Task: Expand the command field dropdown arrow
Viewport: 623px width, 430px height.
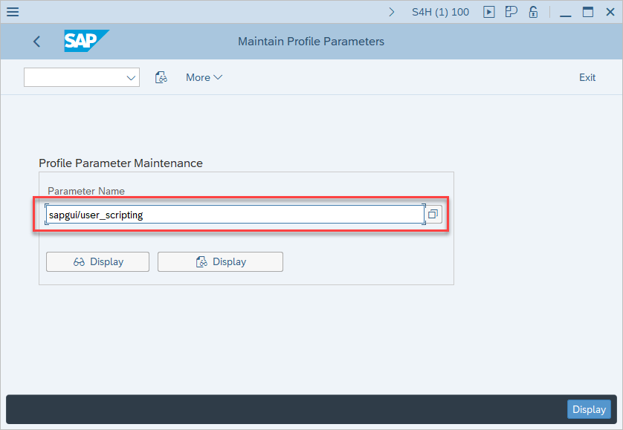Action: pos(132,77)
